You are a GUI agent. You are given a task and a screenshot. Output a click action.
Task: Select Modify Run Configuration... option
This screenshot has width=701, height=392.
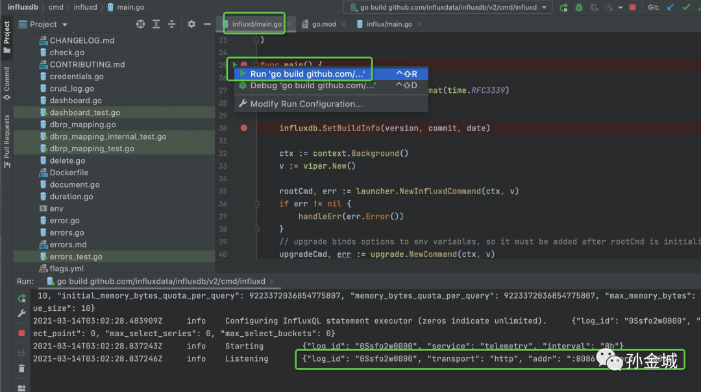[306, 104]
